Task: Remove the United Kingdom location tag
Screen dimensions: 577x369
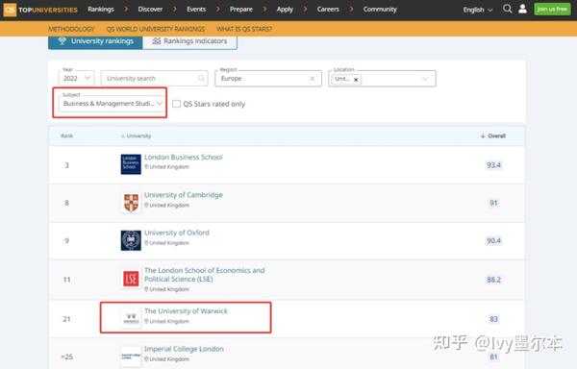Action: [356, 80]
